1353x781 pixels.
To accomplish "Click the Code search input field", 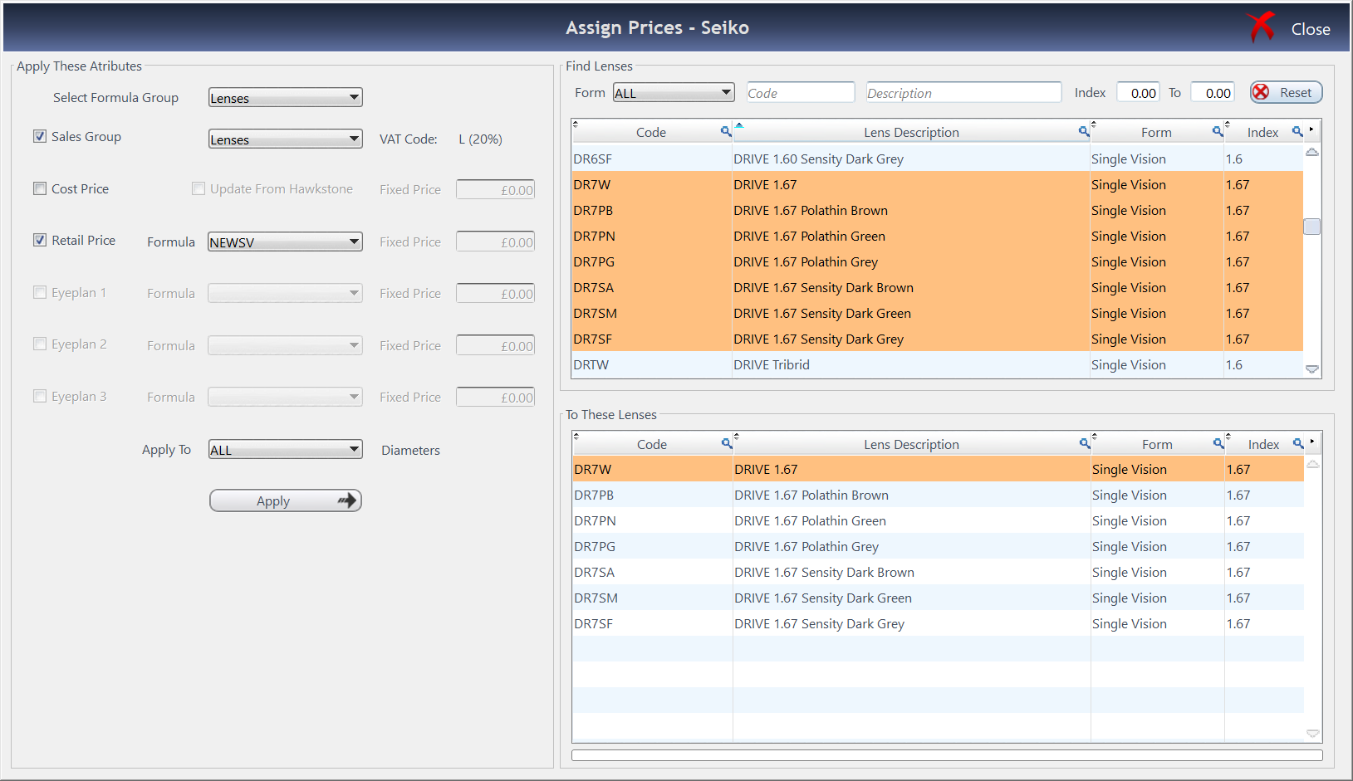I will point(801,92).
